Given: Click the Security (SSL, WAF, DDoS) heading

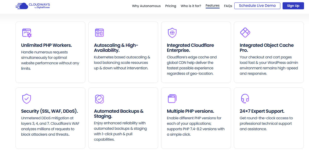Looking at the screenshot, I should pos(49,111).
